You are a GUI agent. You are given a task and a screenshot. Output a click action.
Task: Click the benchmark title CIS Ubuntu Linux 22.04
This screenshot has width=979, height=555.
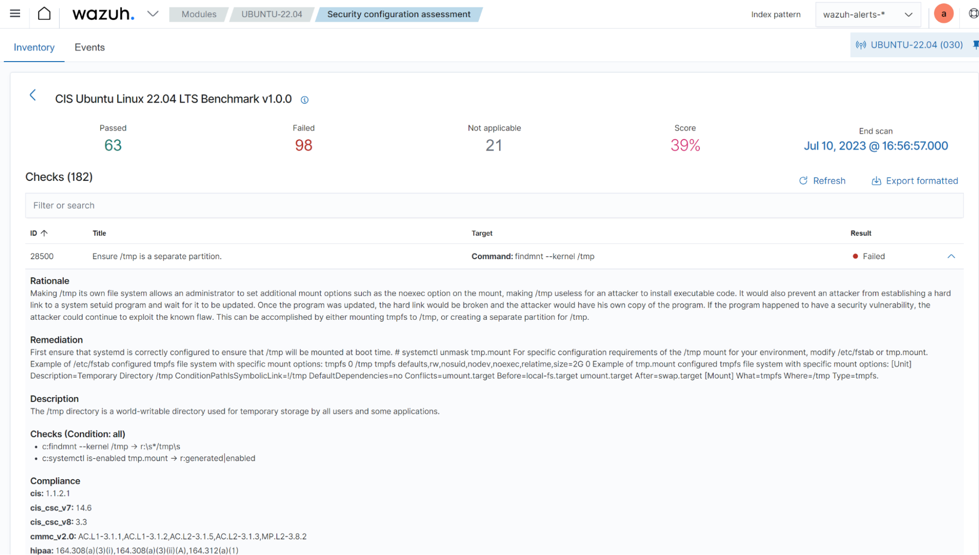click(173, 99)
